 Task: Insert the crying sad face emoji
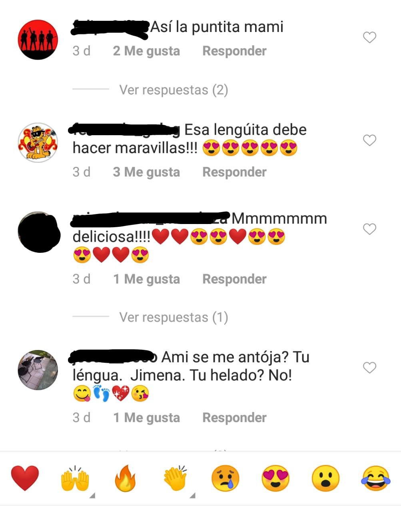tap(225, 478)
